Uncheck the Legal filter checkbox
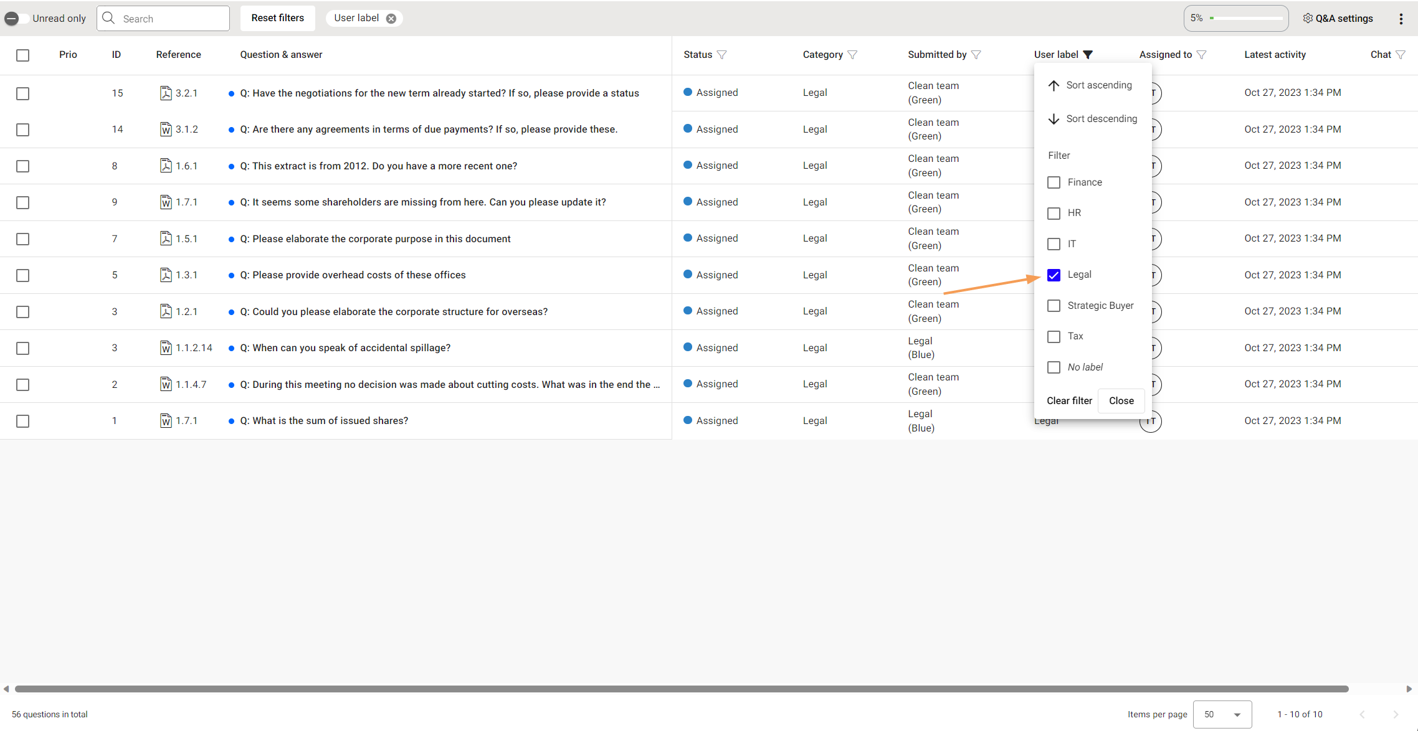This screenshot has width=1418, height=731. 1054,275
